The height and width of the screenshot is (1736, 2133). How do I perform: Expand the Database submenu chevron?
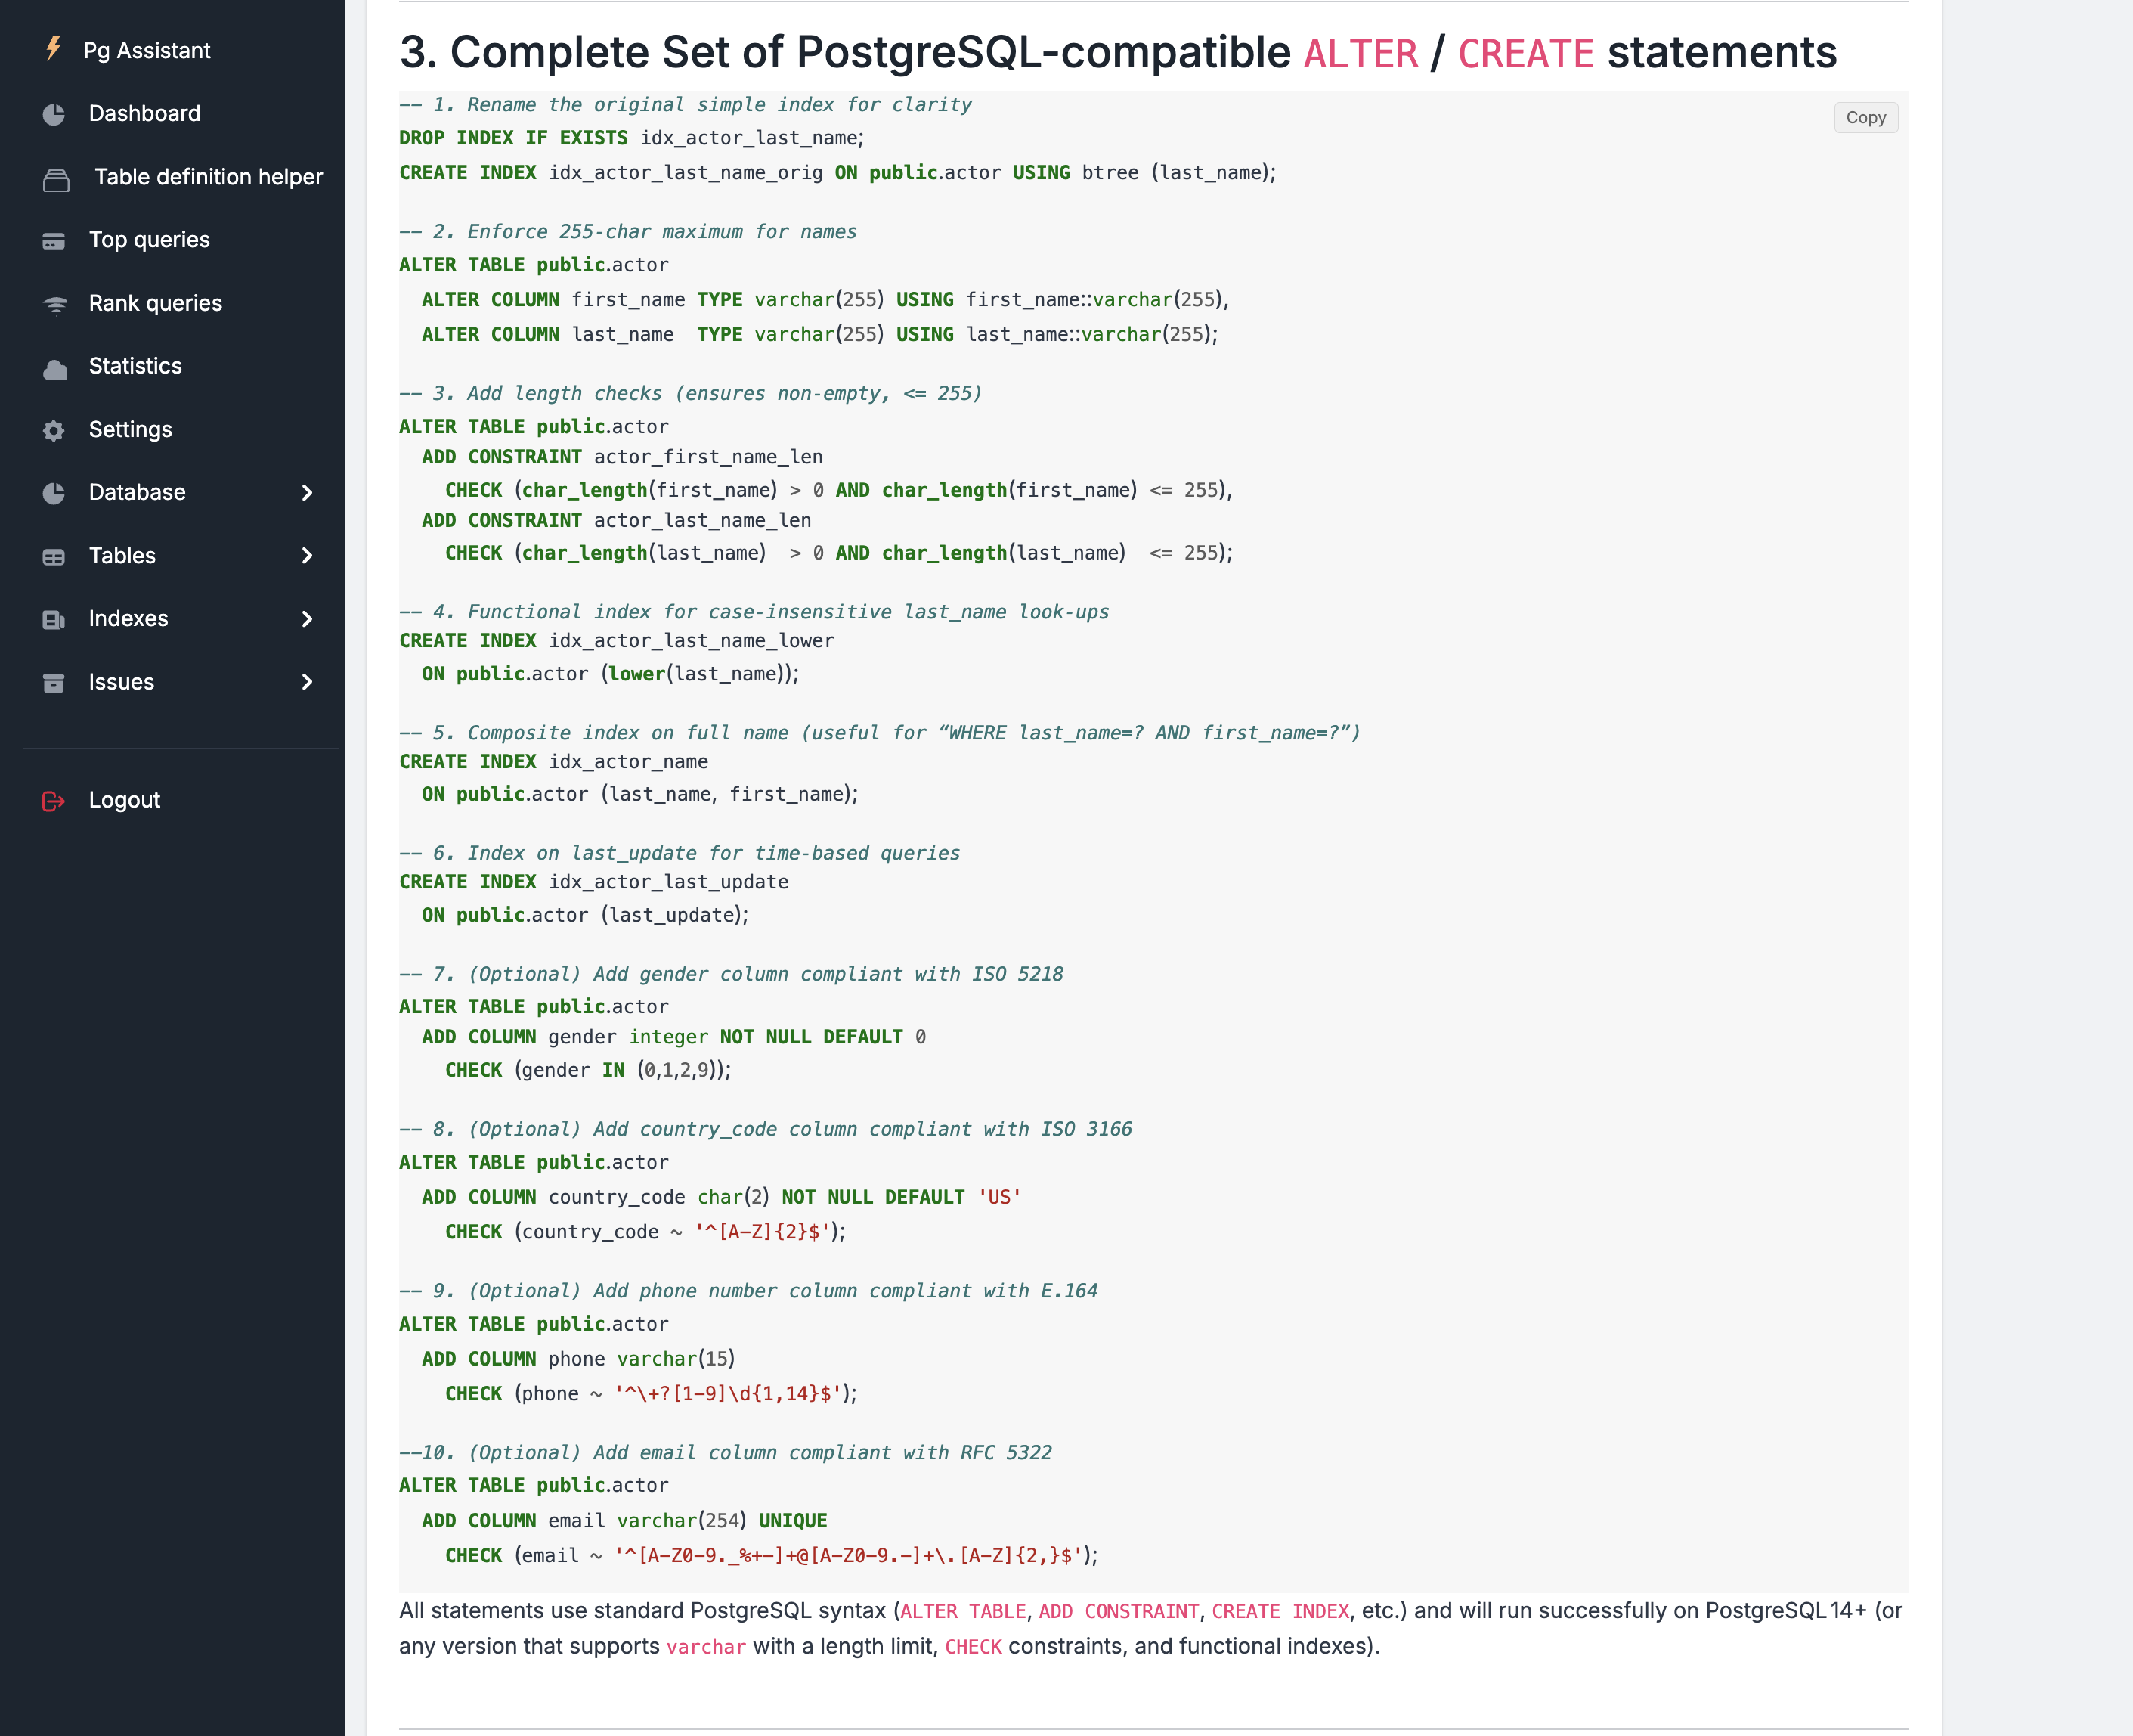[x=307, y=493]
